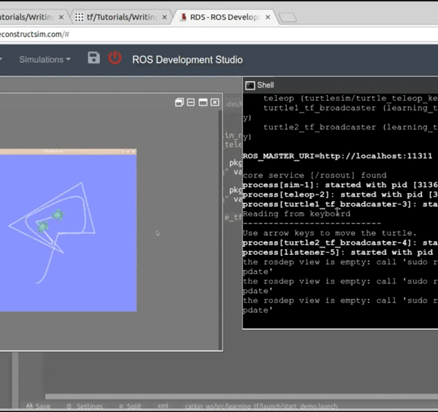The image size is (438, 412).
Task: Switch to the RDS - ROS Develop browser tab
Action: coord(225,17)
